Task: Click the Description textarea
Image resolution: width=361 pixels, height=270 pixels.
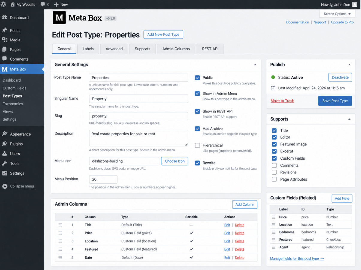Action: pos(138,138)
